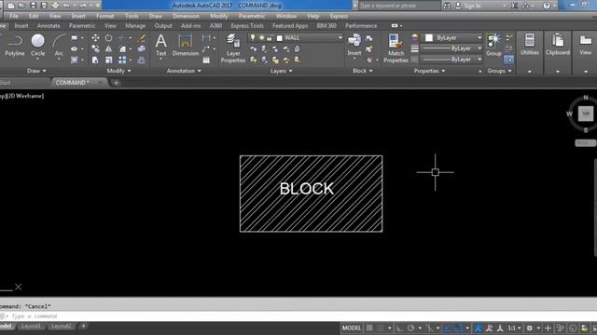Image resolution: width=597 pixels, height=335 pixels.
Task: Add new layout plus button
Action: coord(83,326)
